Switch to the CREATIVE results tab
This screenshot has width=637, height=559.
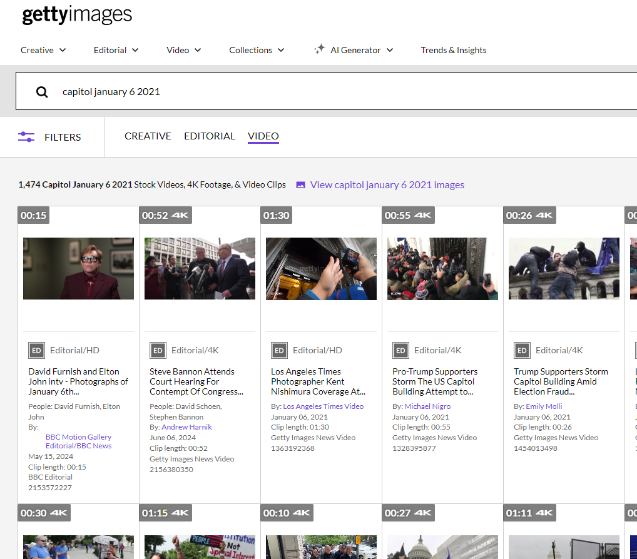[148, 136]
